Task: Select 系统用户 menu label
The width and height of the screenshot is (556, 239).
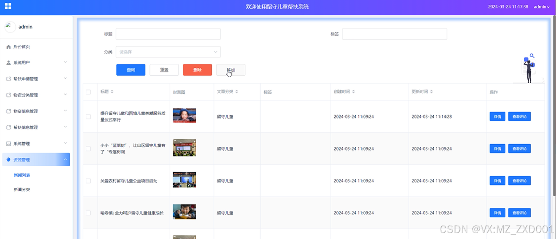Action: point(22,62)
